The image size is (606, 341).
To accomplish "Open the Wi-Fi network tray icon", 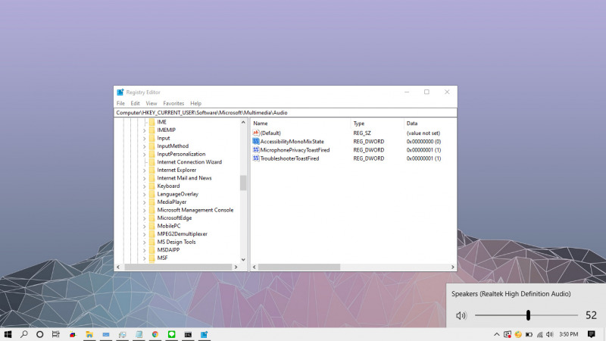I will point(539,334).
